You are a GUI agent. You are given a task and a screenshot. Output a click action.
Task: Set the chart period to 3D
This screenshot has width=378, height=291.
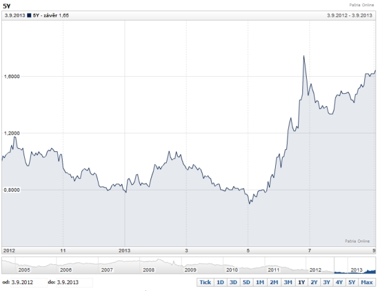click(x=233, y=282)
